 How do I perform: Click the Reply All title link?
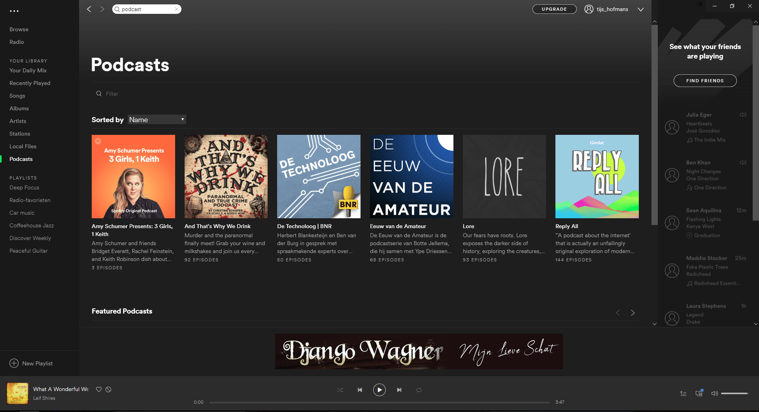point(566,226)
